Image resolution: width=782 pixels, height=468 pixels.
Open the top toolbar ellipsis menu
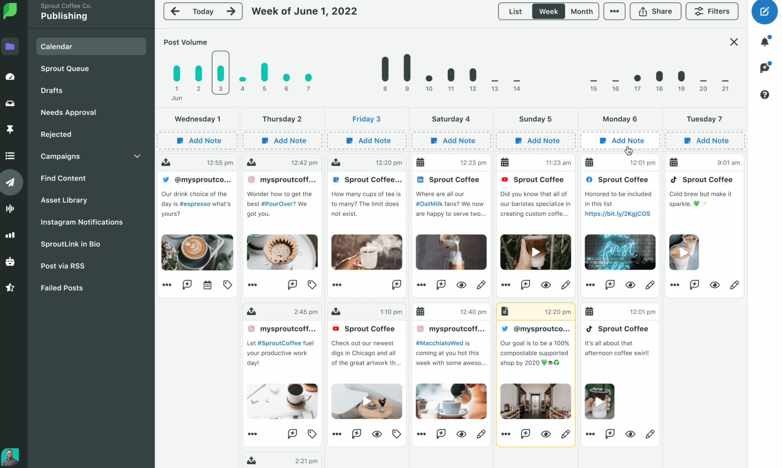click(x=614, y=11)
